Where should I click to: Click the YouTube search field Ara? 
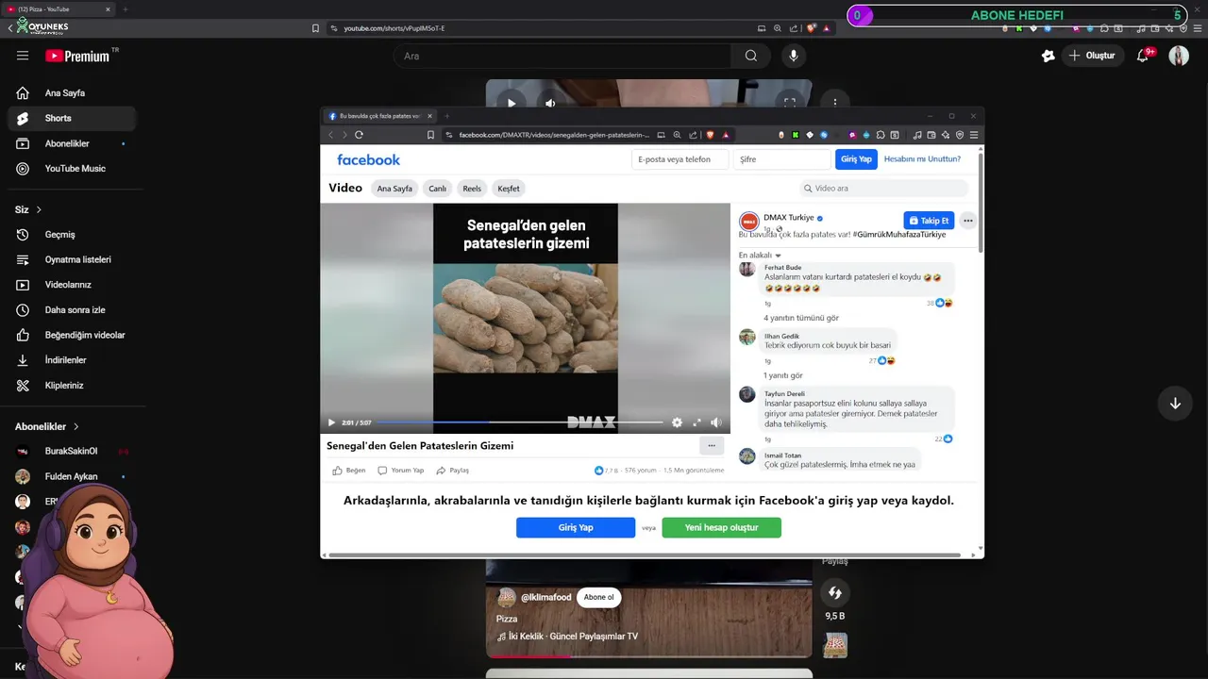[x=563, y=56]
